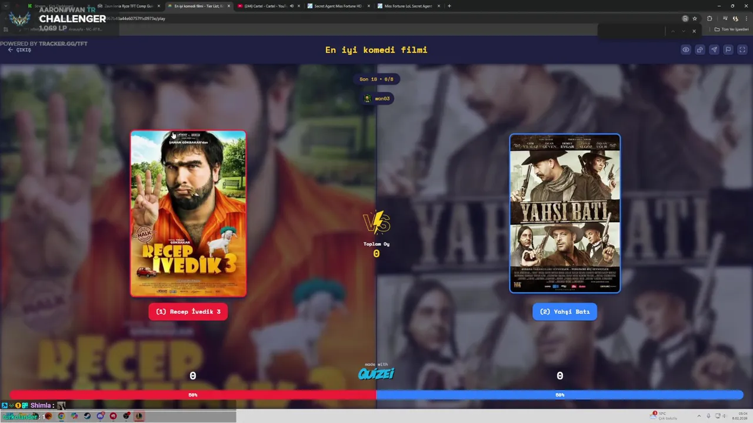
Task: Vote for (2) Yahşi Batı button
Action: coord(565,311)
